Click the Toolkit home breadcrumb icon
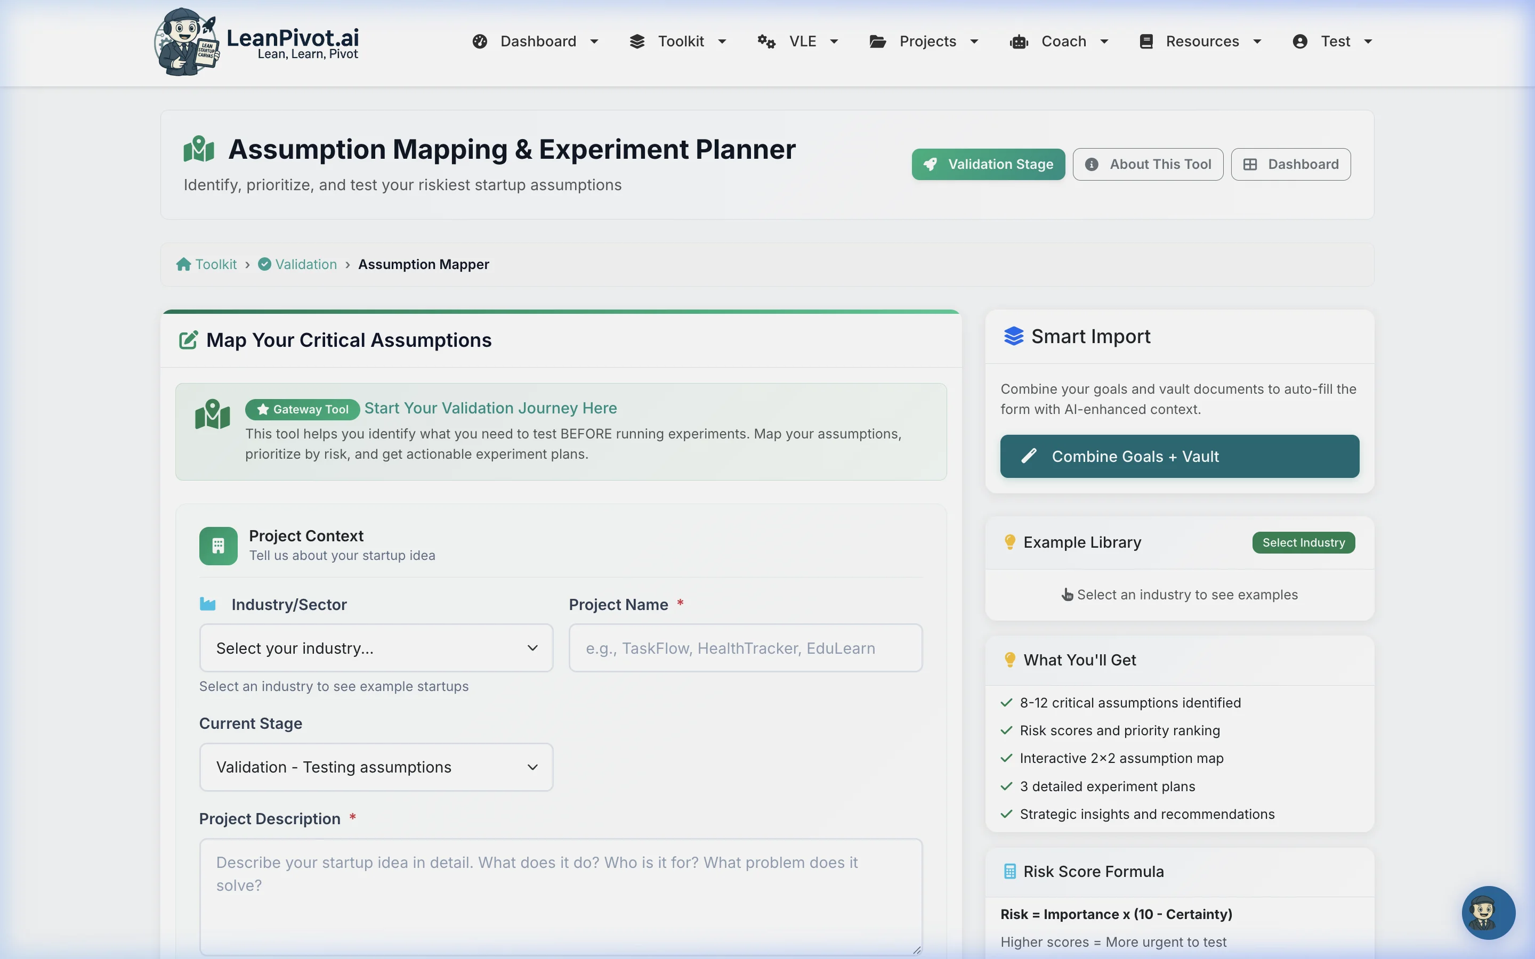 [183, 264]
